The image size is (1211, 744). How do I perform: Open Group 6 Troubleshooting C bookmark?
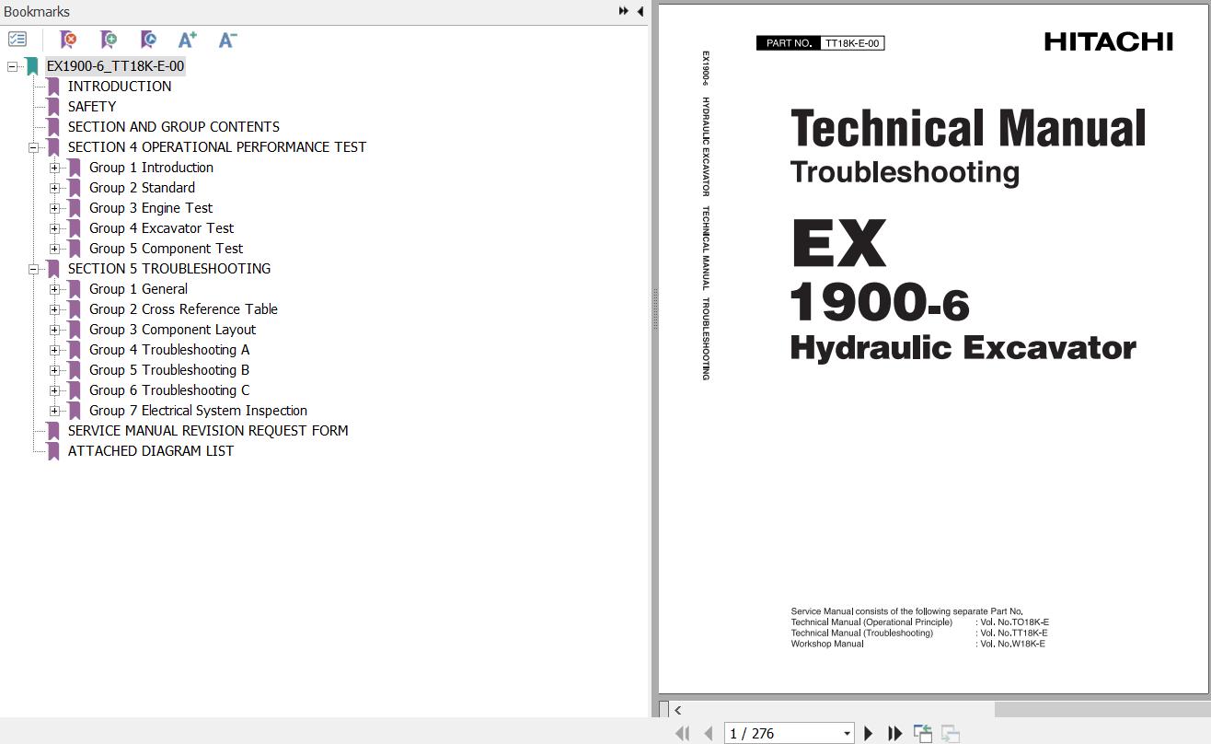click(169, 390)
